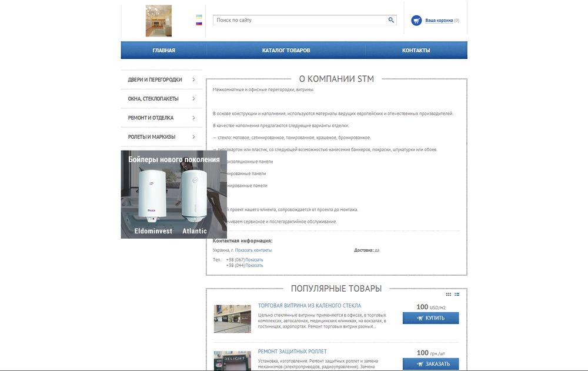This screenshot has height=371, width=588.
Task: Click the ЗАКАЗАТЬ button
Action: click(x=430, y=364)
